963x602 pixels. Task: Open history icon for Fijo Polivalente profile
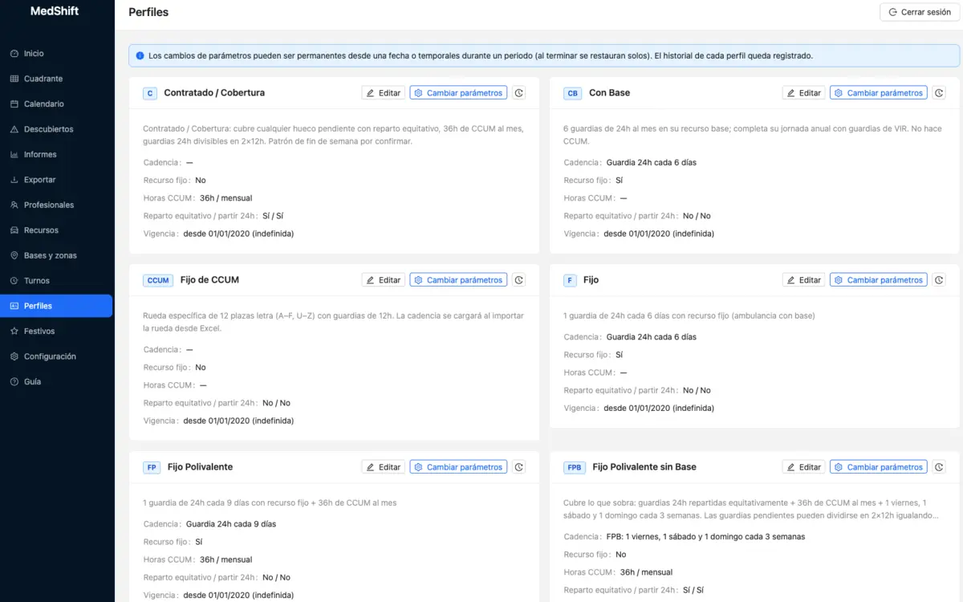(519, 467)
